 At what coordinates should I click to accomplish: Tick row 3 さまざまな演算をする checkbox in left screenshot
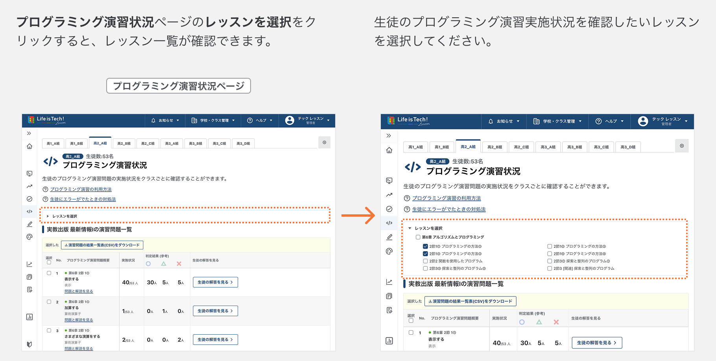point(49,330)
